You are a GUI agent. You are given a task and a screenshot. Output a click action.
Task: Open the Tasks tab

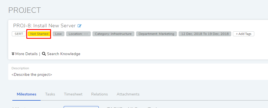pyautogui.click(x=50, y=94)
